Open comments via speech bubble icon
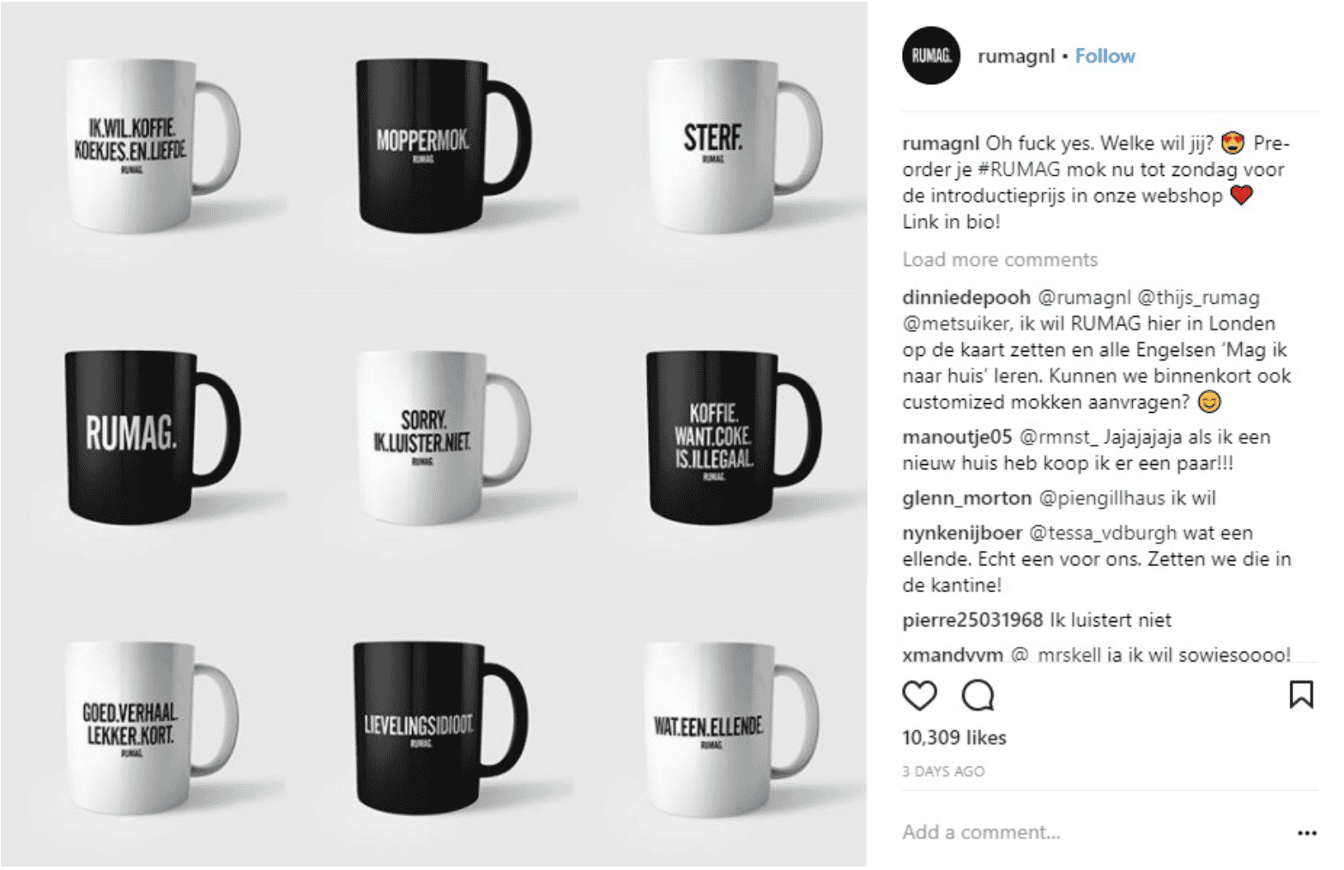The height and width of the screenshot is (870, 1344). 978,695
